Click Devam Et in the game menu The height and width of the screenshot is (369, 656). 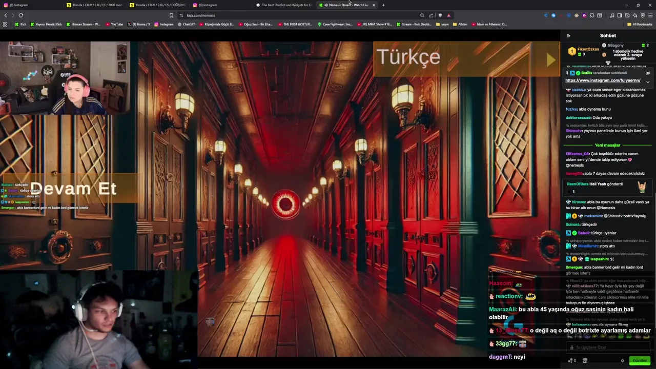(73, 188)
